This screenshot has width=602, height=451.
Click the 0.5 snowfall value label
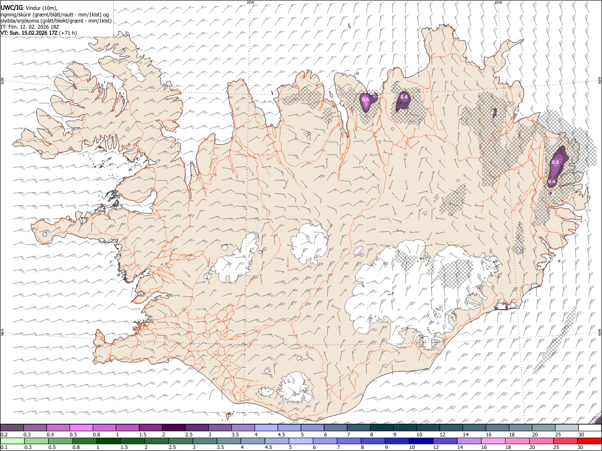[555, 162]
